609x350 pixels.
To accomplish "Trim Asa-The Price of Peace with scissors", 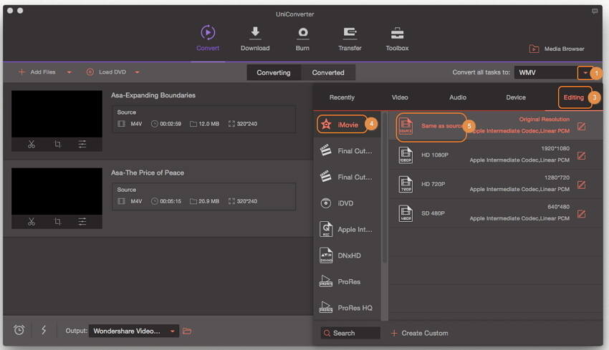I will [x=32, y=222].
